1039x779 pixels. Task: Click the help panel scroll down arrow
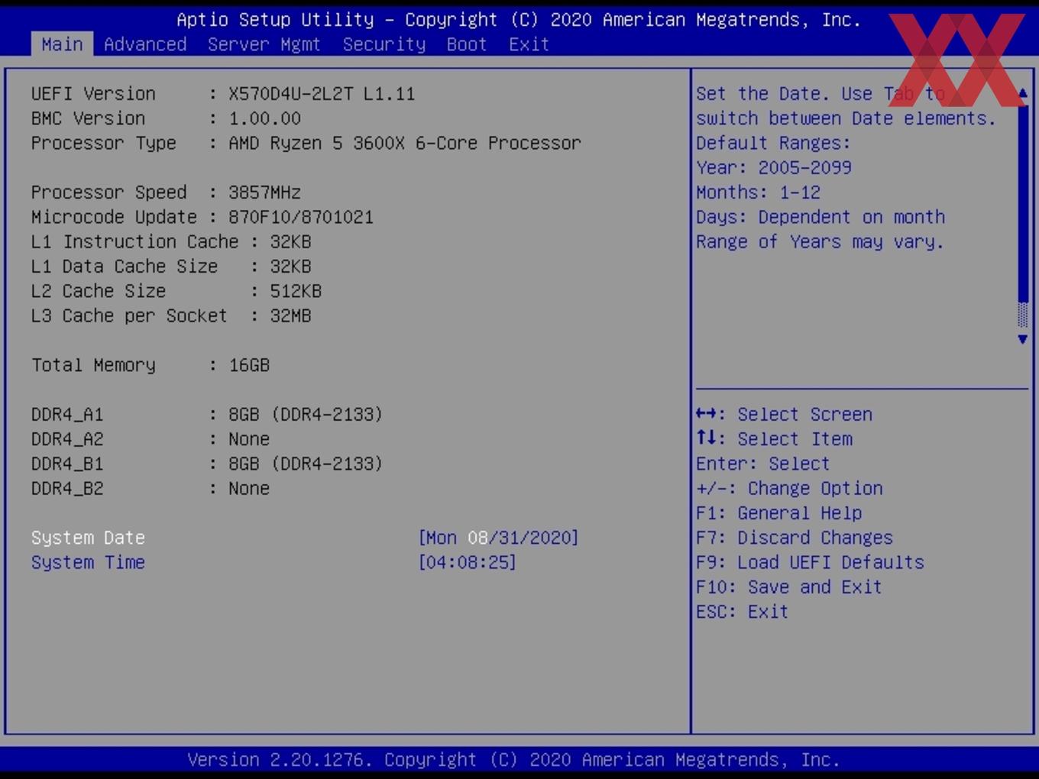point(1022,339)
